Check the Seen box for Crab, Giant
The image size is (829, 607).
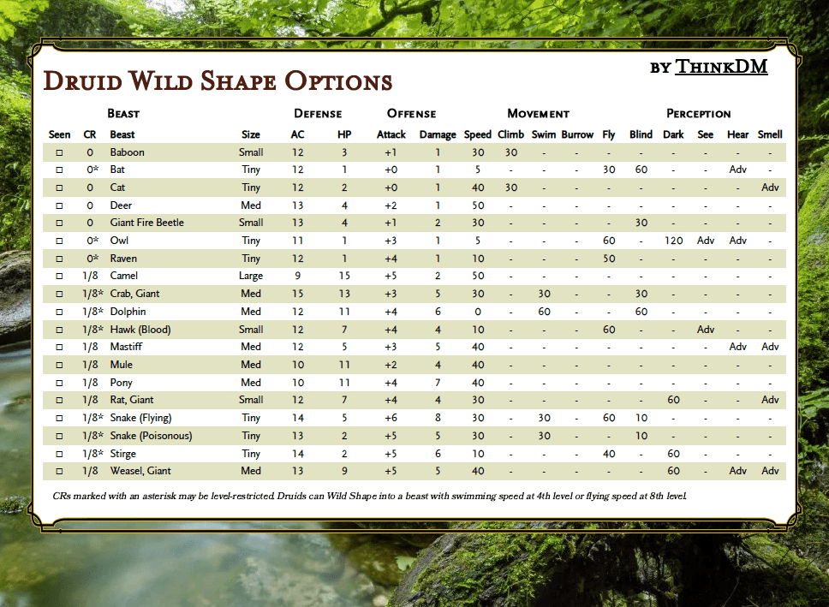pyautogui.click(x=58, y=294)
